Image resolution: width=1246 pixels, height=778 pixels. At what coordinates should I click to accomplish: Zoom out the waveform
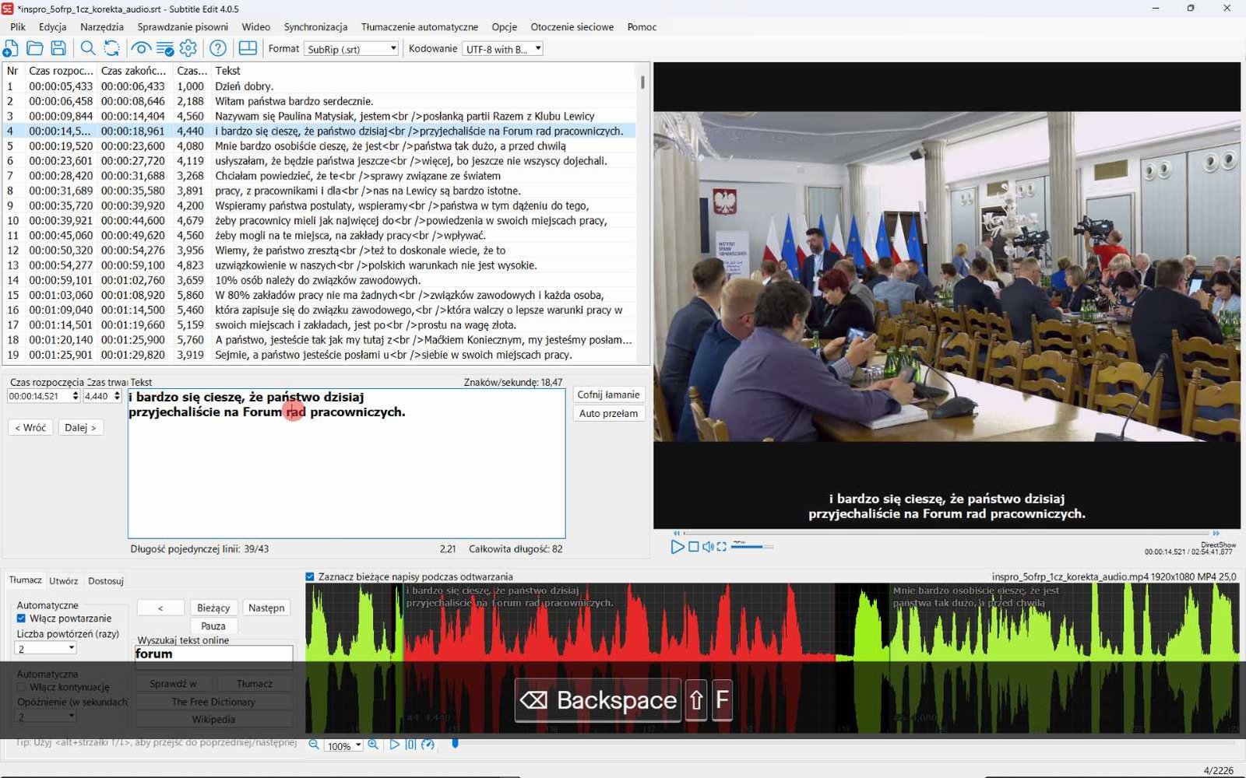[x=314, y=745]
